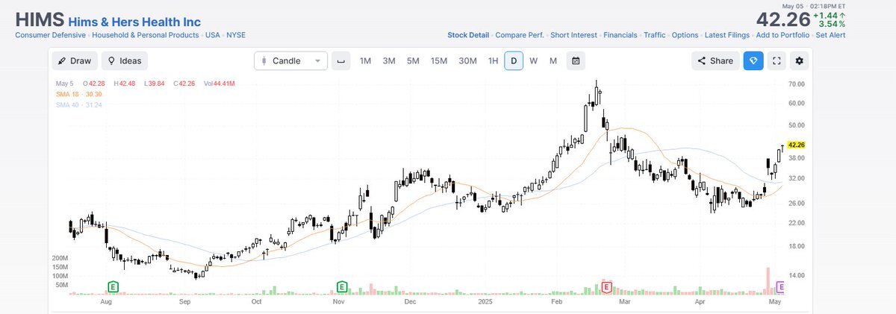Open the Hims & Hers Health Inc link
The image size is (896, 314).
pyautogui.click(x=134, y=22)
